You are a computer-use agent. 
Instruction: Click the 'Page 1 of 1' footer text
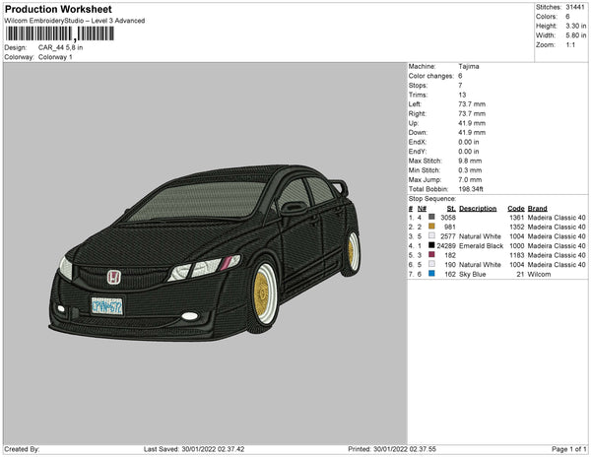tap(568, 449)
